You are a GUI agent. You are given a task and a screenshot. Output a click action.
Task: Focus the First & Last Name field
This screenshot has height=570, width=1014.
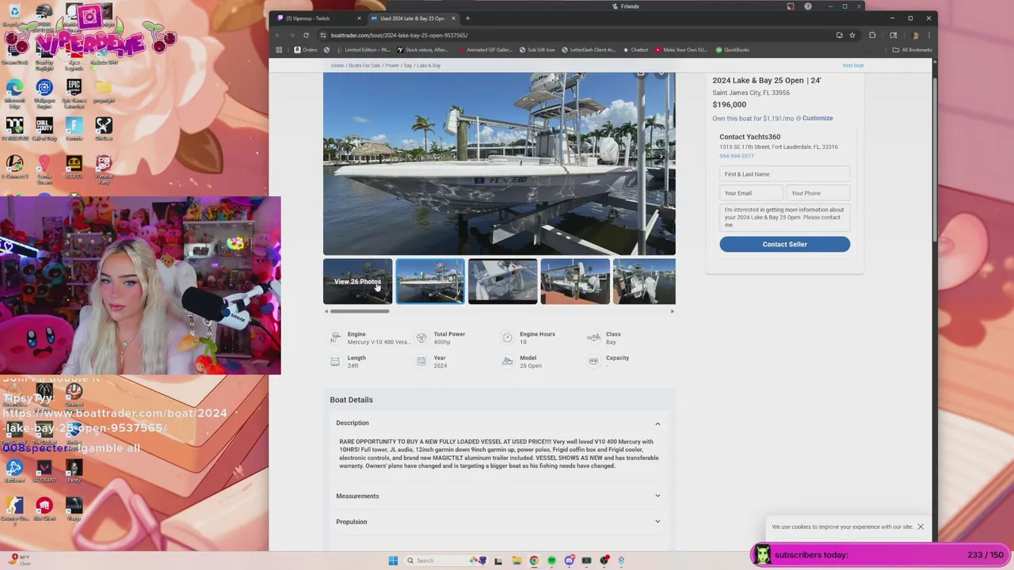(x=784, y=174)
